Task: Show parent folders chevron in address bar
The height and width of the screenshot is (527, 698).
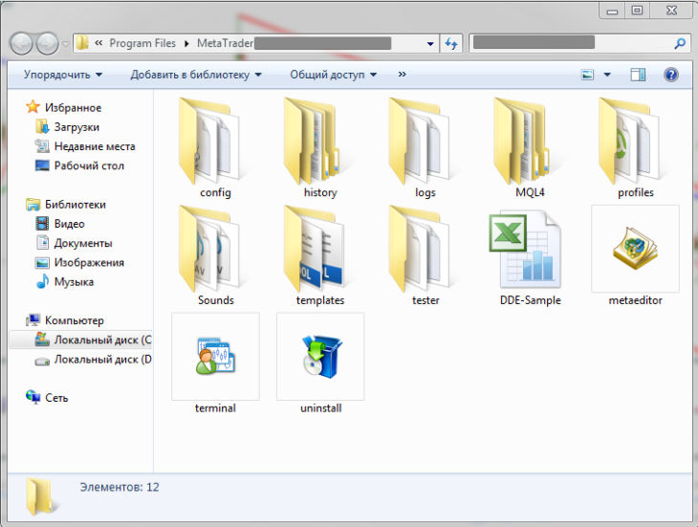Action: pyautogui.click(x=98, y=43)
